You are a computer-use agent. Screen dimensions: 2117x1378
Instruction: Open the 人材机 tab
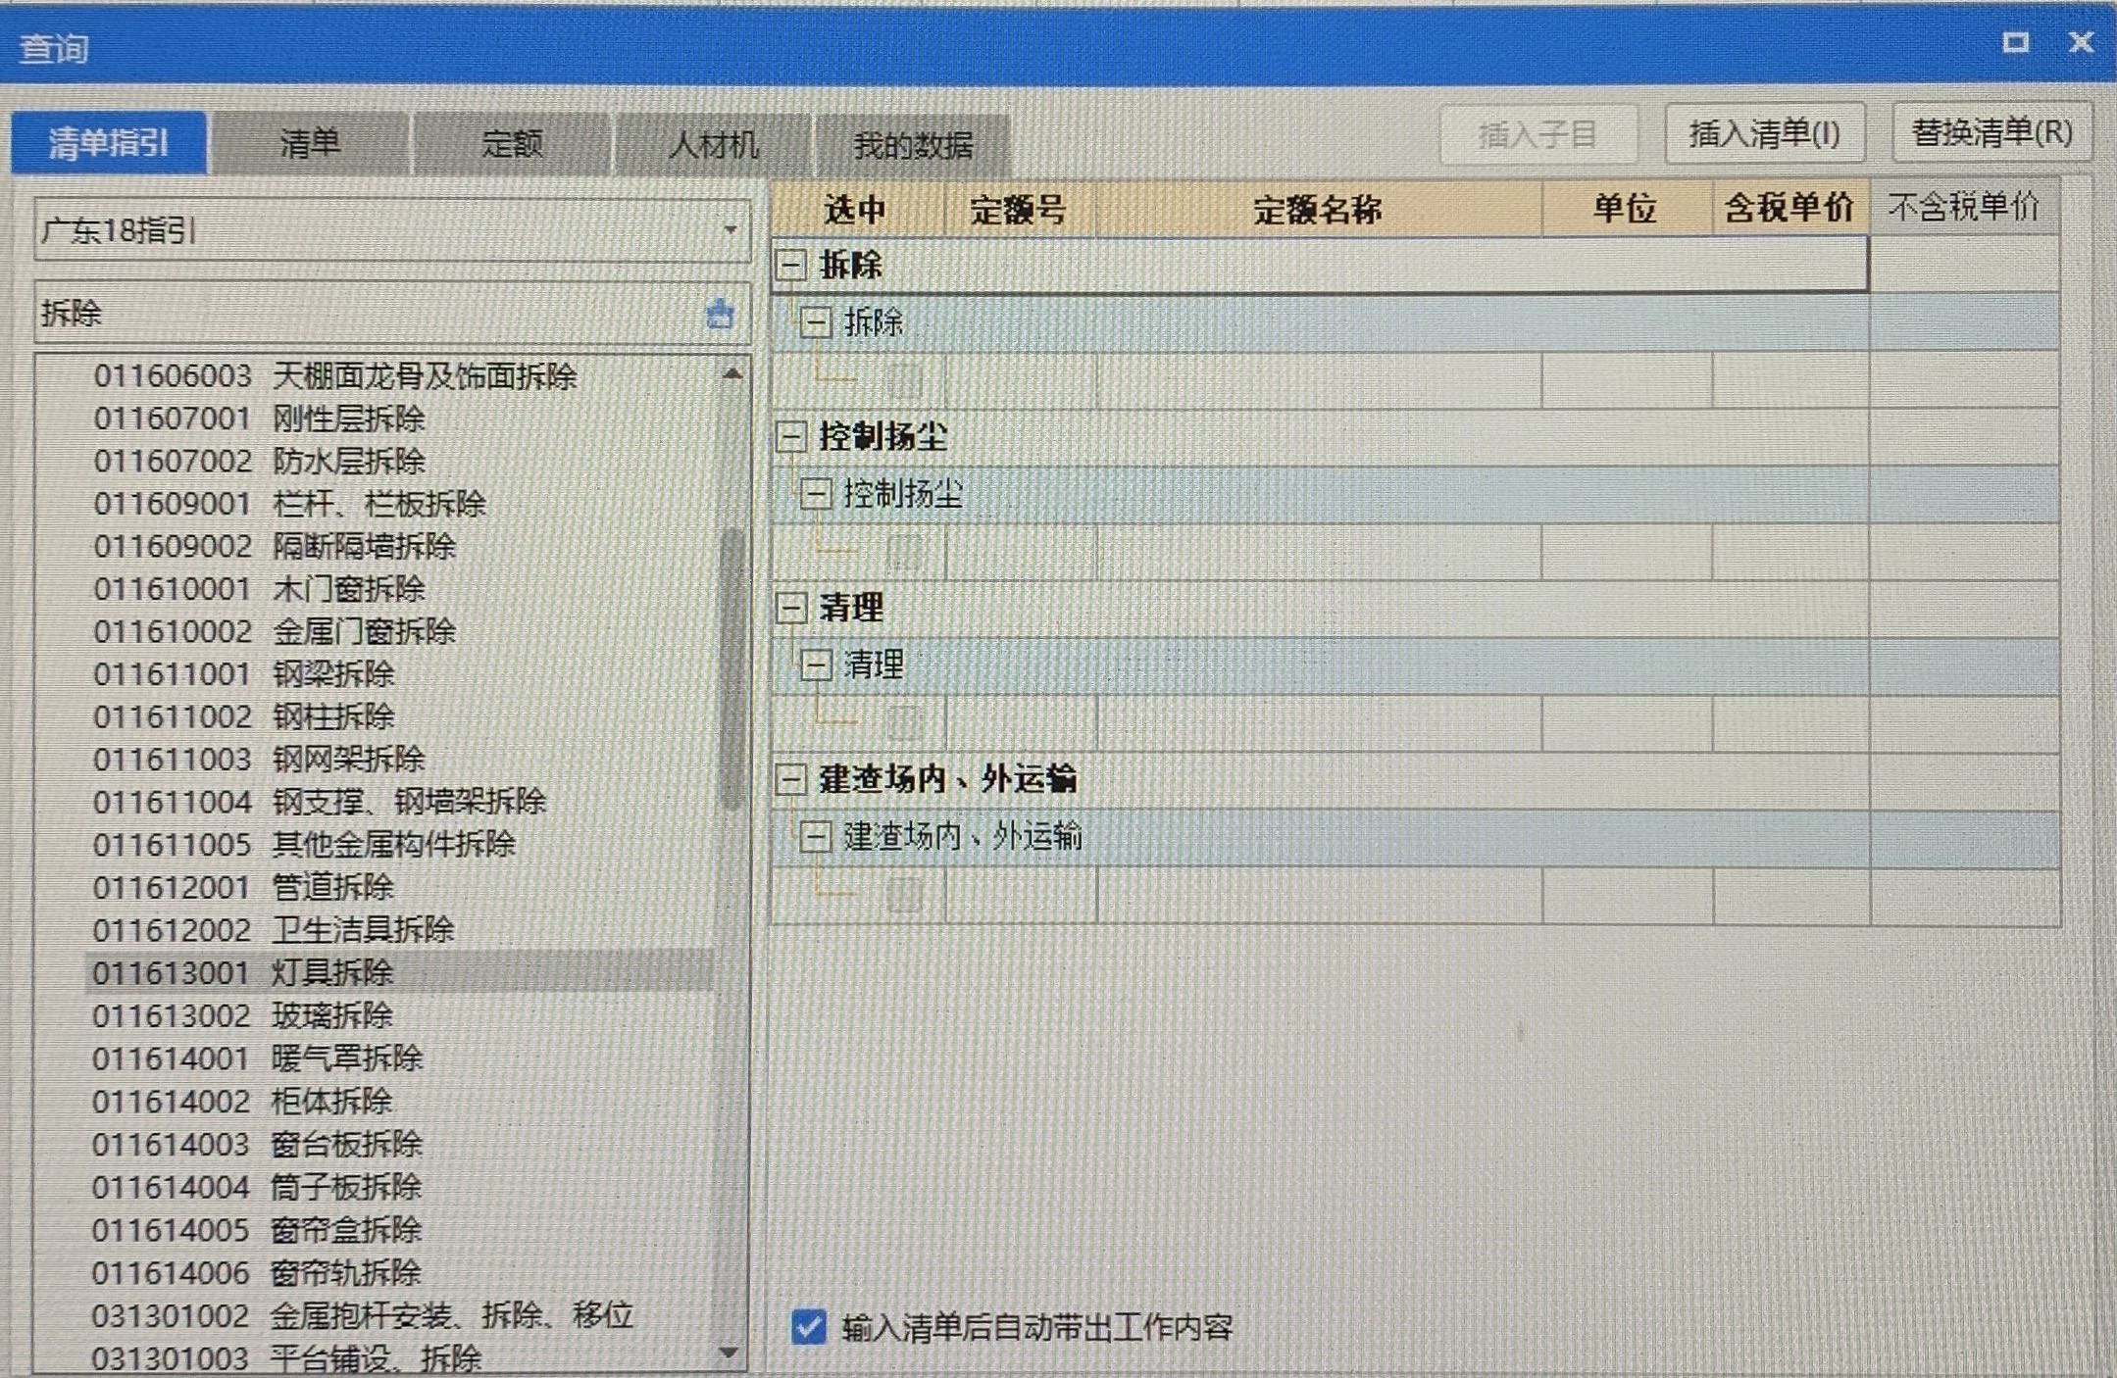[x=713, y=144]
